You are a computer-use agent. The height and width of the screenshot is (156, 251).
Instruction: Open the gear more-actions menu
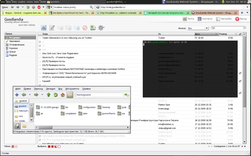(101, 28)
